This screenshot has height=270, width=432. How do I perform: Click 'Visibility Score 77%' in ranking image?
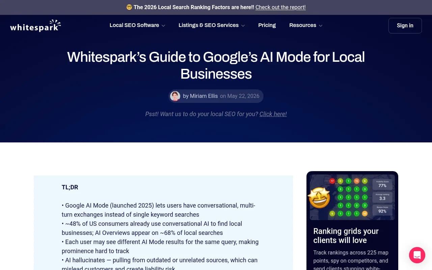(x=382, y=184)
